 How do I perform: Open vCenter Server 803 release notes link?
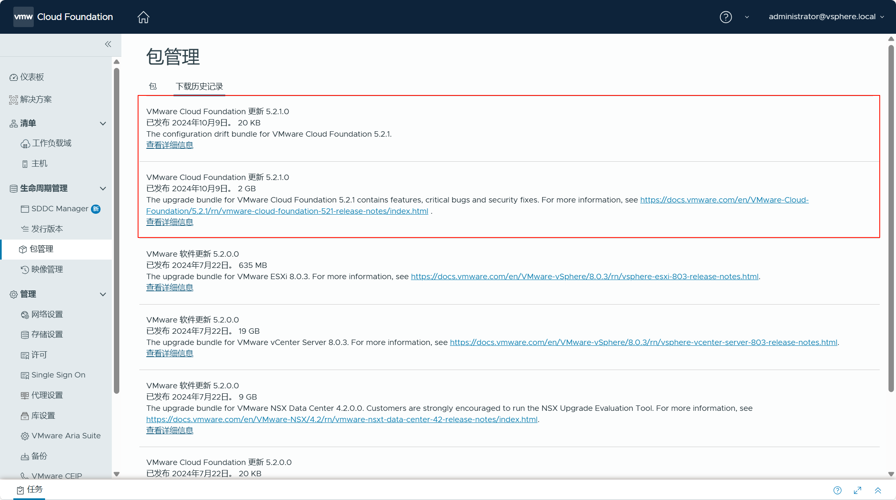click(x=643, y=342)
